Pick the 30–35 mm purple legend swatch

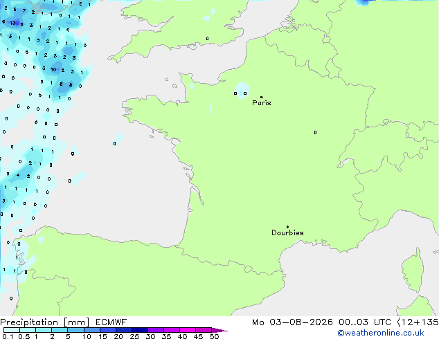[156, 330]
